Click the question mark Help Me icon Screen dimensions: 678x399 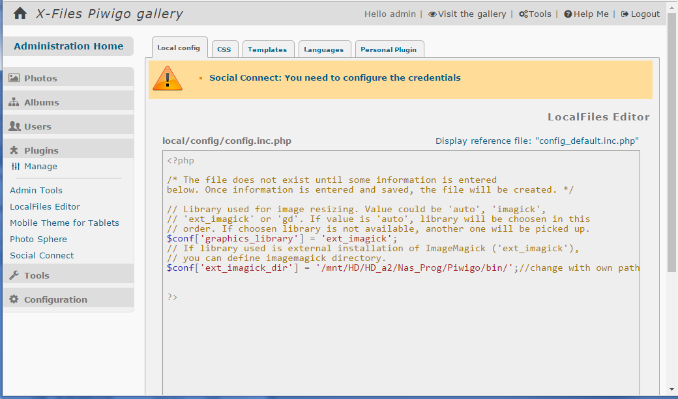tap(568, 14)
